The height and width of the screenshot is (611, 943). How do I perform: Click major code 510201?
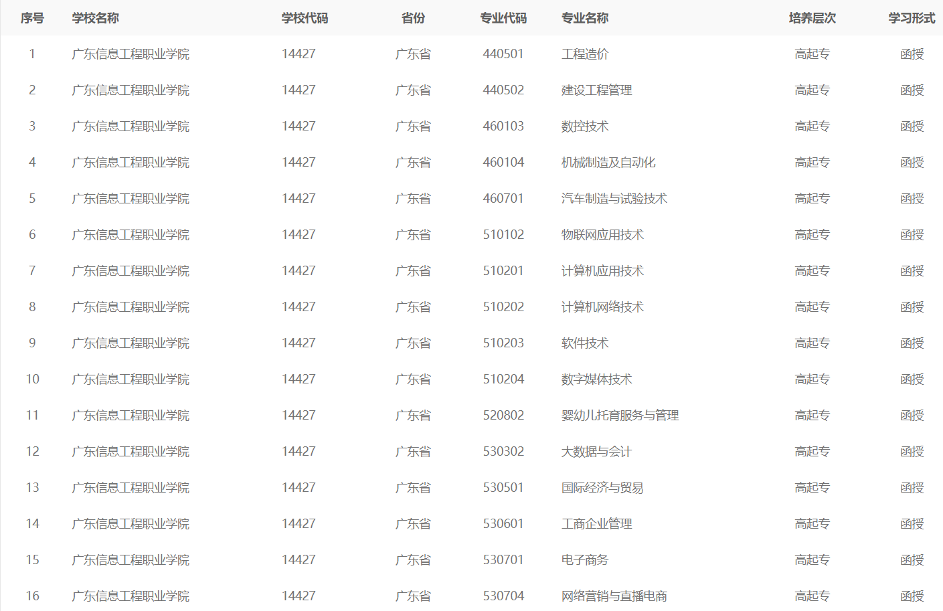tap(503, 271)
